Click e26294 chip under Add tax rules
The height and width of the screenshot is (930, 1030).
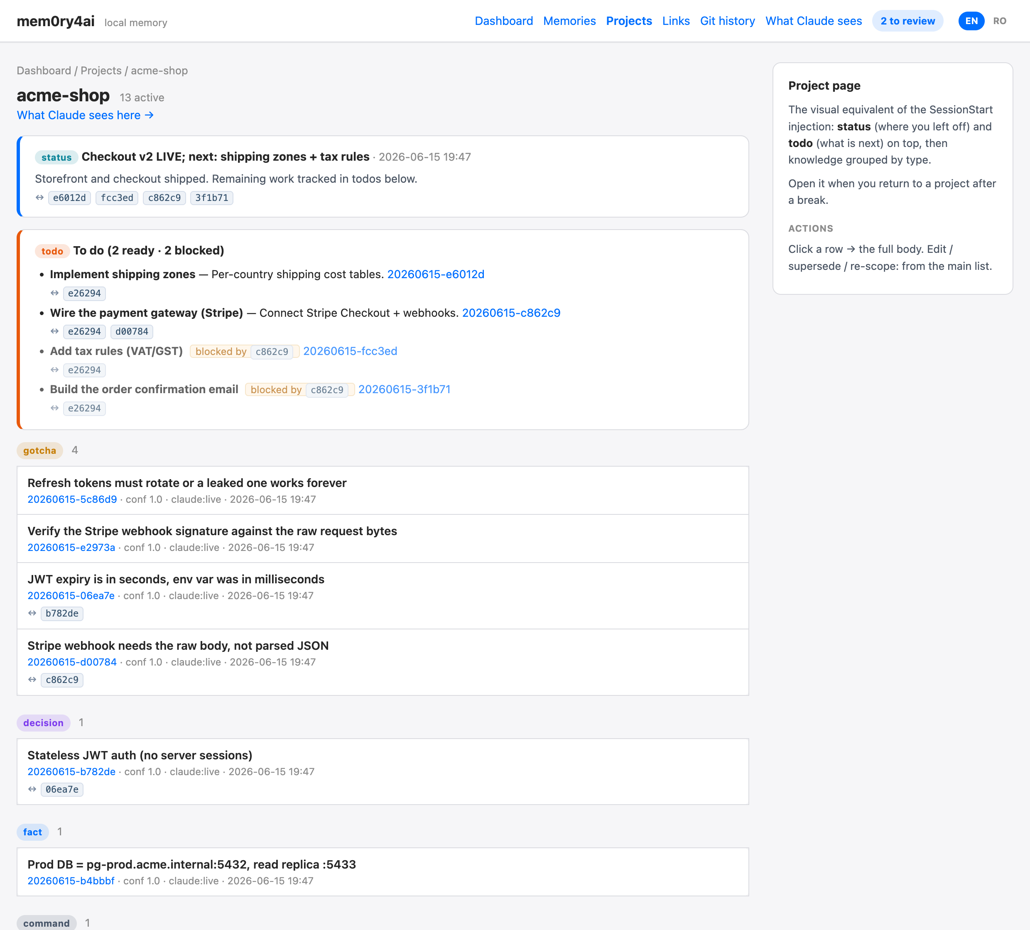coord(84,370)
